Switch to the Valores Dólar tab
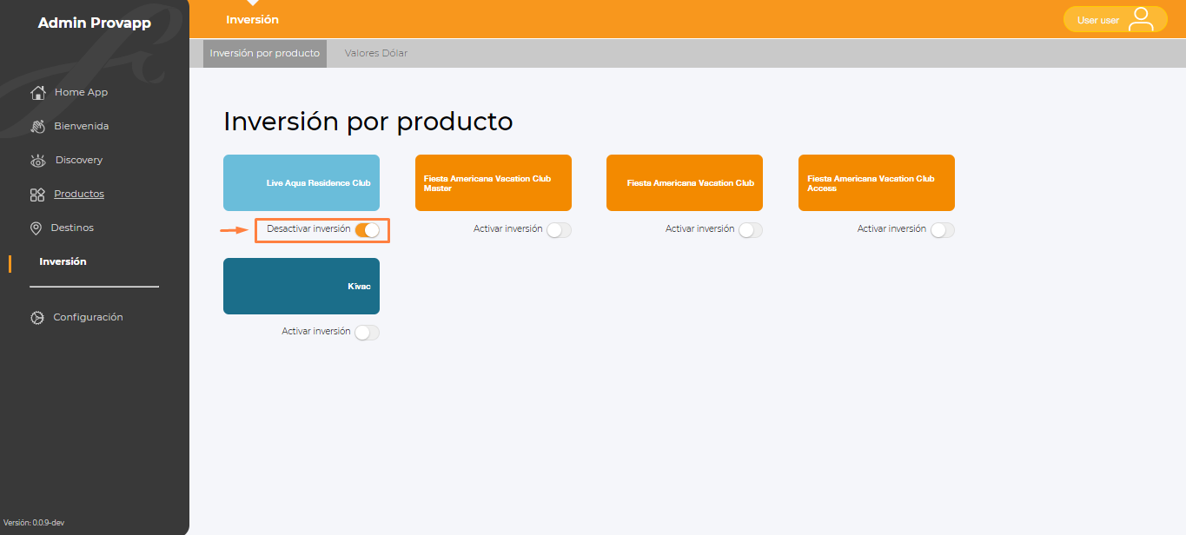Screen dimensions: 1186x535 point(376,53)
